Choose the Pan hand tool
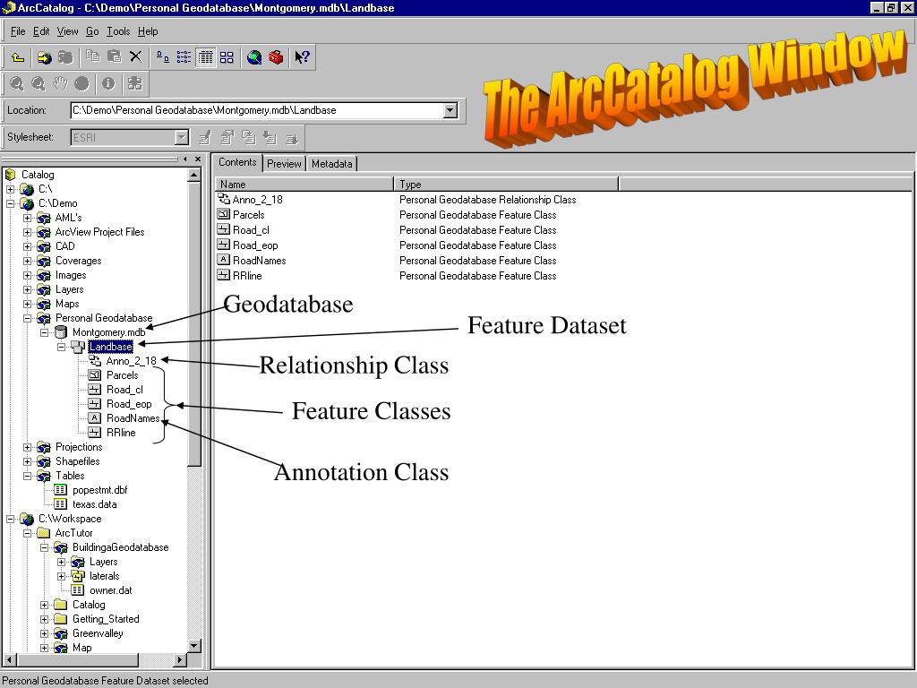The height and width of the screenshot is (688, 917). [60, 83]
